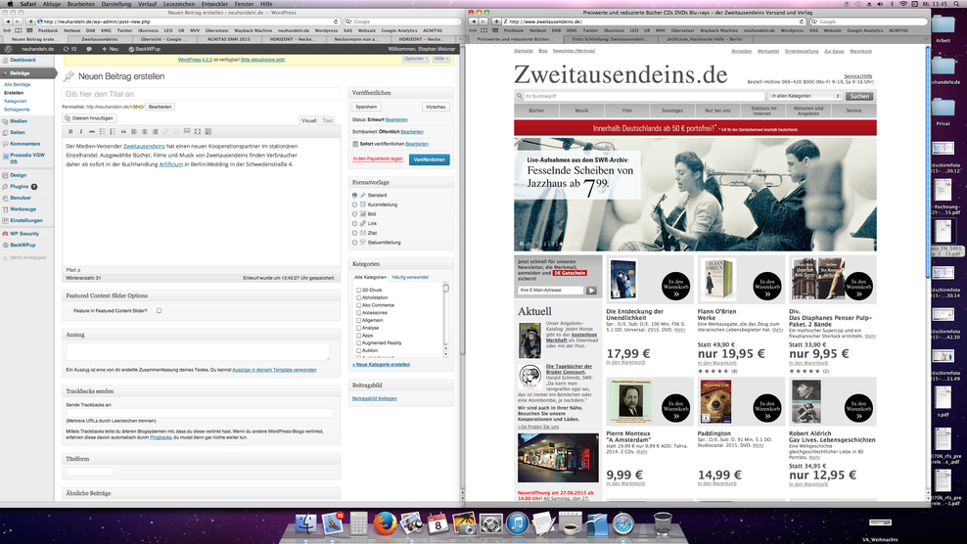Insert bulleted list in editor
967x544 pixels.
(x=103, y=131)
